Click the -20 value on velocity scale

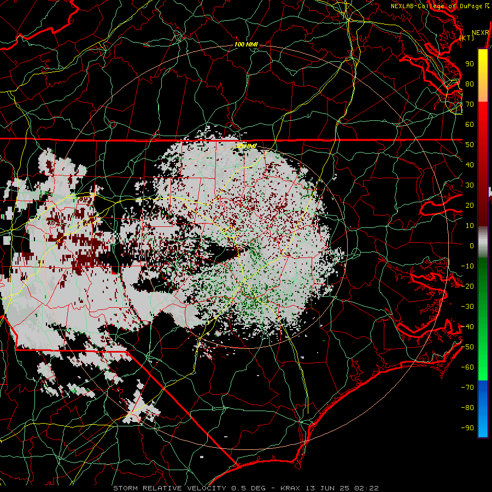(467, 286)
